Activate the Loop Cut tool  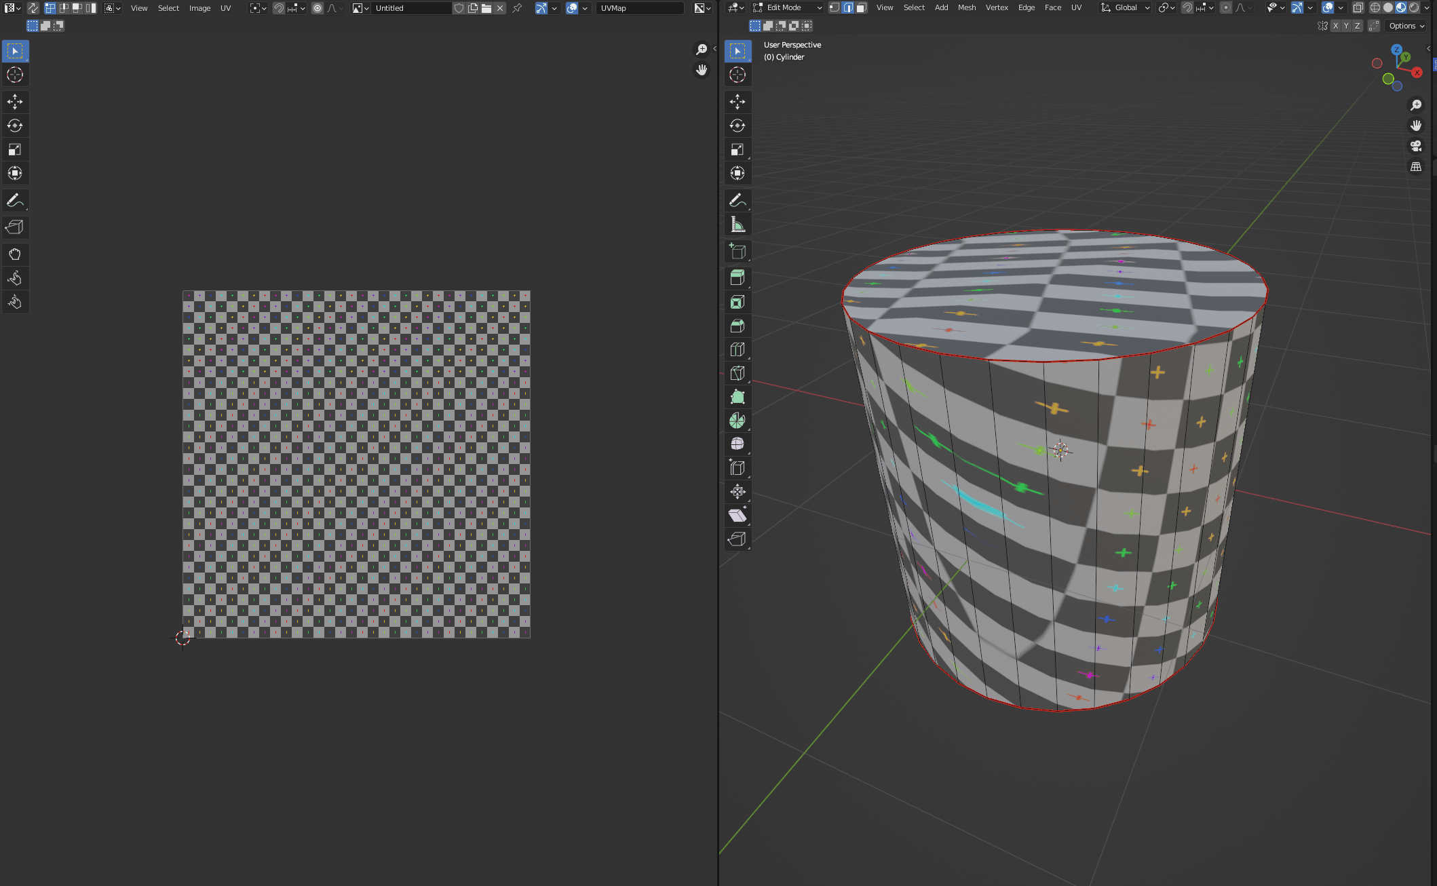click(x=737, y=349)
